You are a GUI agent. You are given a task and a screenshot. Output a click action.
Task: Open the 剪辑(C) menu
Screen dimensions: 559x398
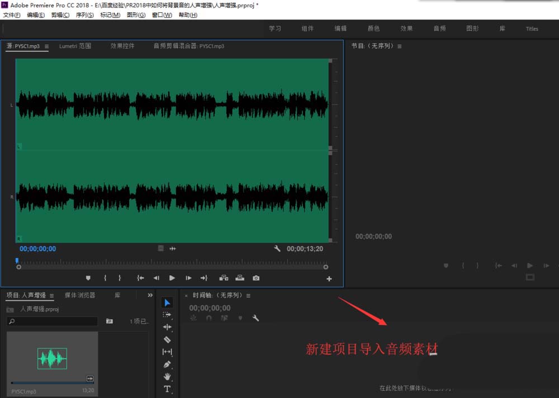tap(60, 15)
